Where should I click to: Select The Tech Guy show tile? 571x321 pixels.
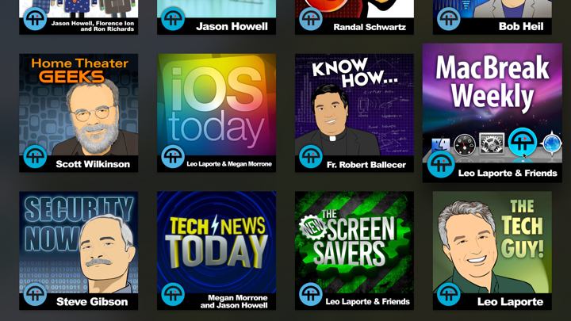tap(492, 250)
